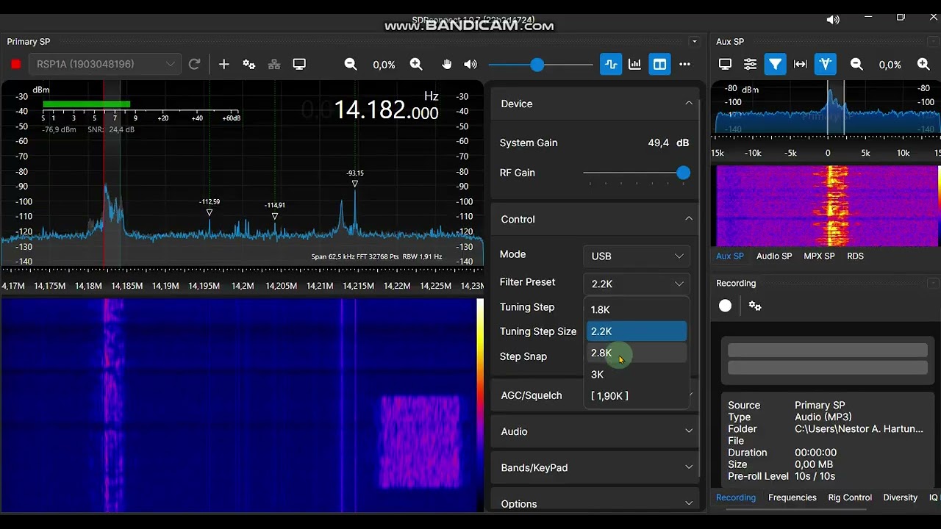
Task: Expand the Bands/KeyPad section
Action: (x=594, y=467)
